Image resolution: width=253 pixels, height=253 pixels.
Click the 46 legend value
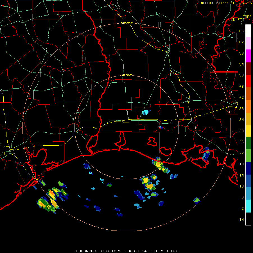[241, 86]
